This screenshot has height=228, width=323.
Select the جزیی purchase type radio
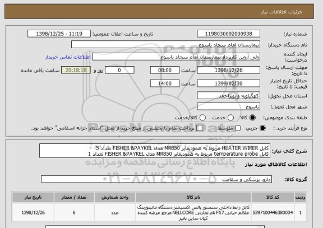262,128
